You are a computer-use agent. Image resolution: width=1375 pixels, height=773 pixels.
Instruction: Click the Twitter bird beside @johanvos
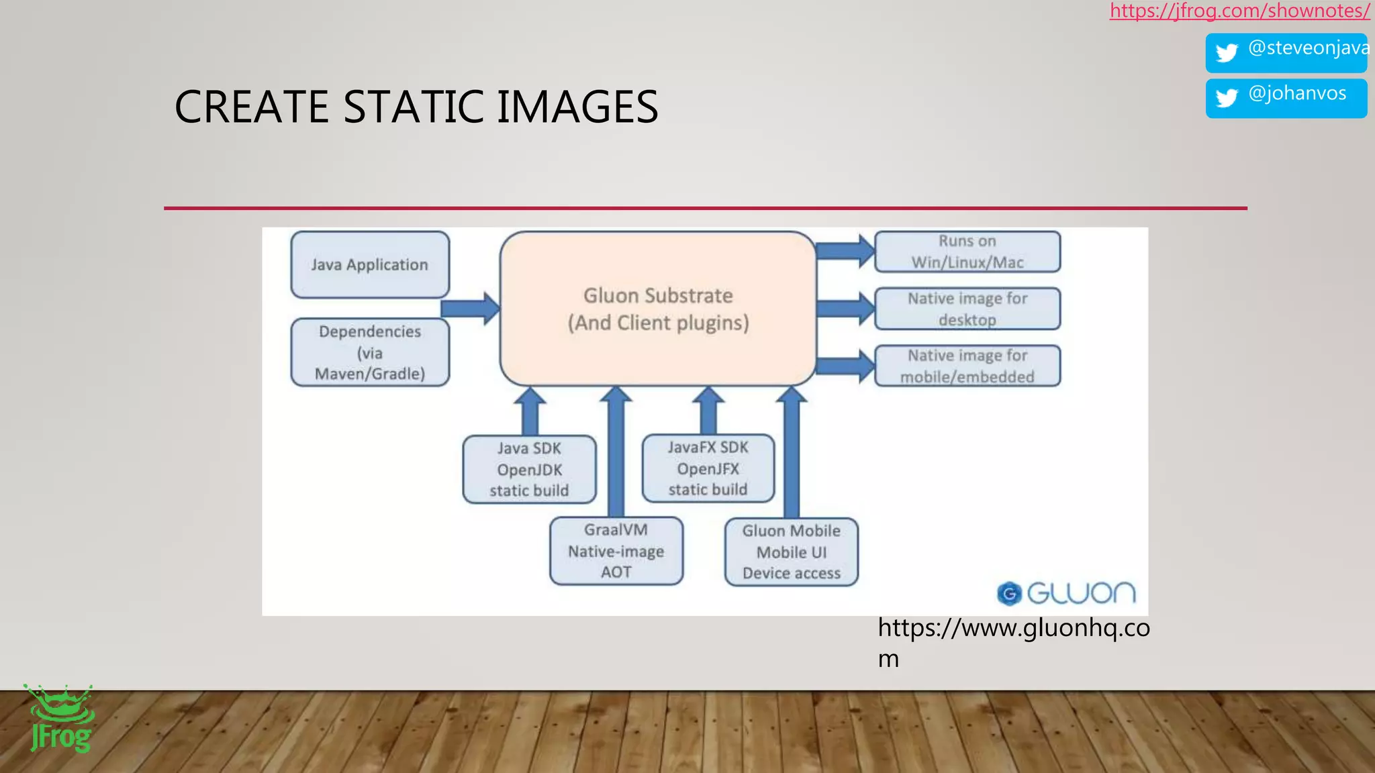[1227, 98]
